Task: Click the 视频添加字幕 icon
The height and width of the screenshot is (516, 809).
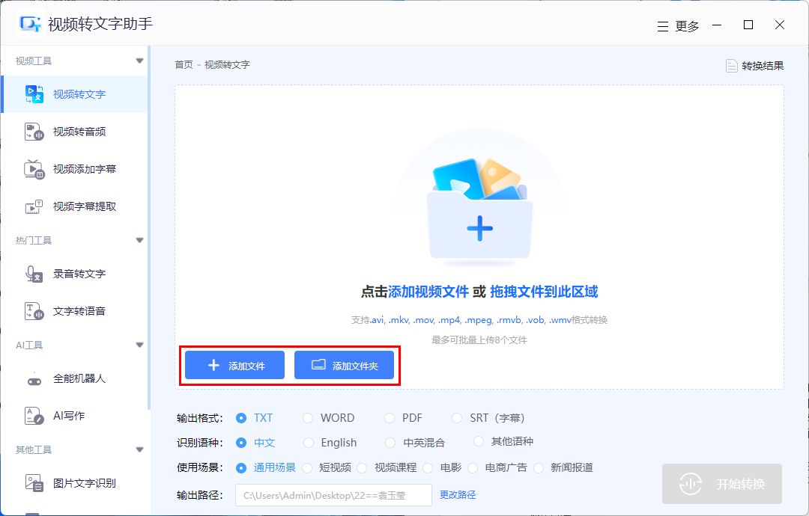Action: point(34,169)
